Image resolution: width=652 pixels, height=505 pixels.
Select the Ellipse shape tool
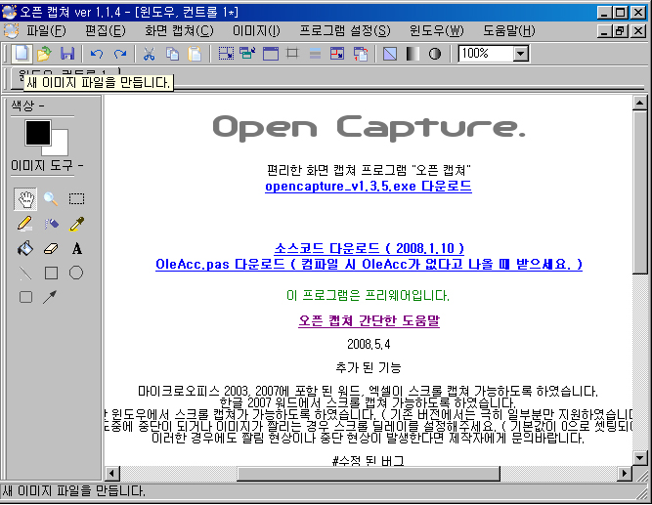(x=76, y=274)
